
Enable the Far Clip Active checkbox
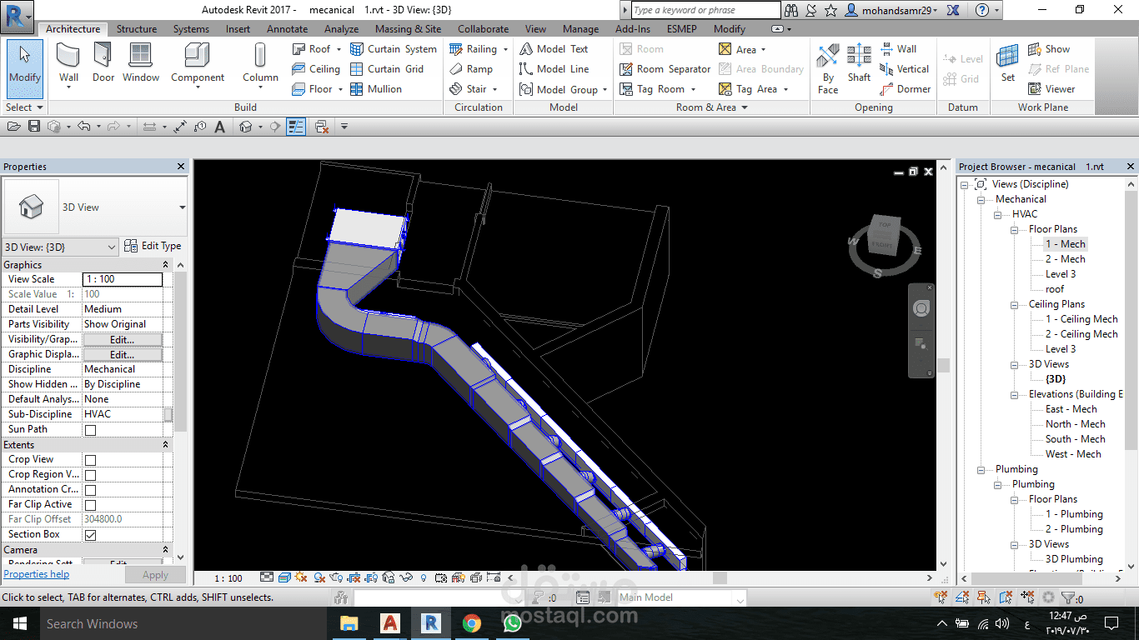tap(90, 505)
